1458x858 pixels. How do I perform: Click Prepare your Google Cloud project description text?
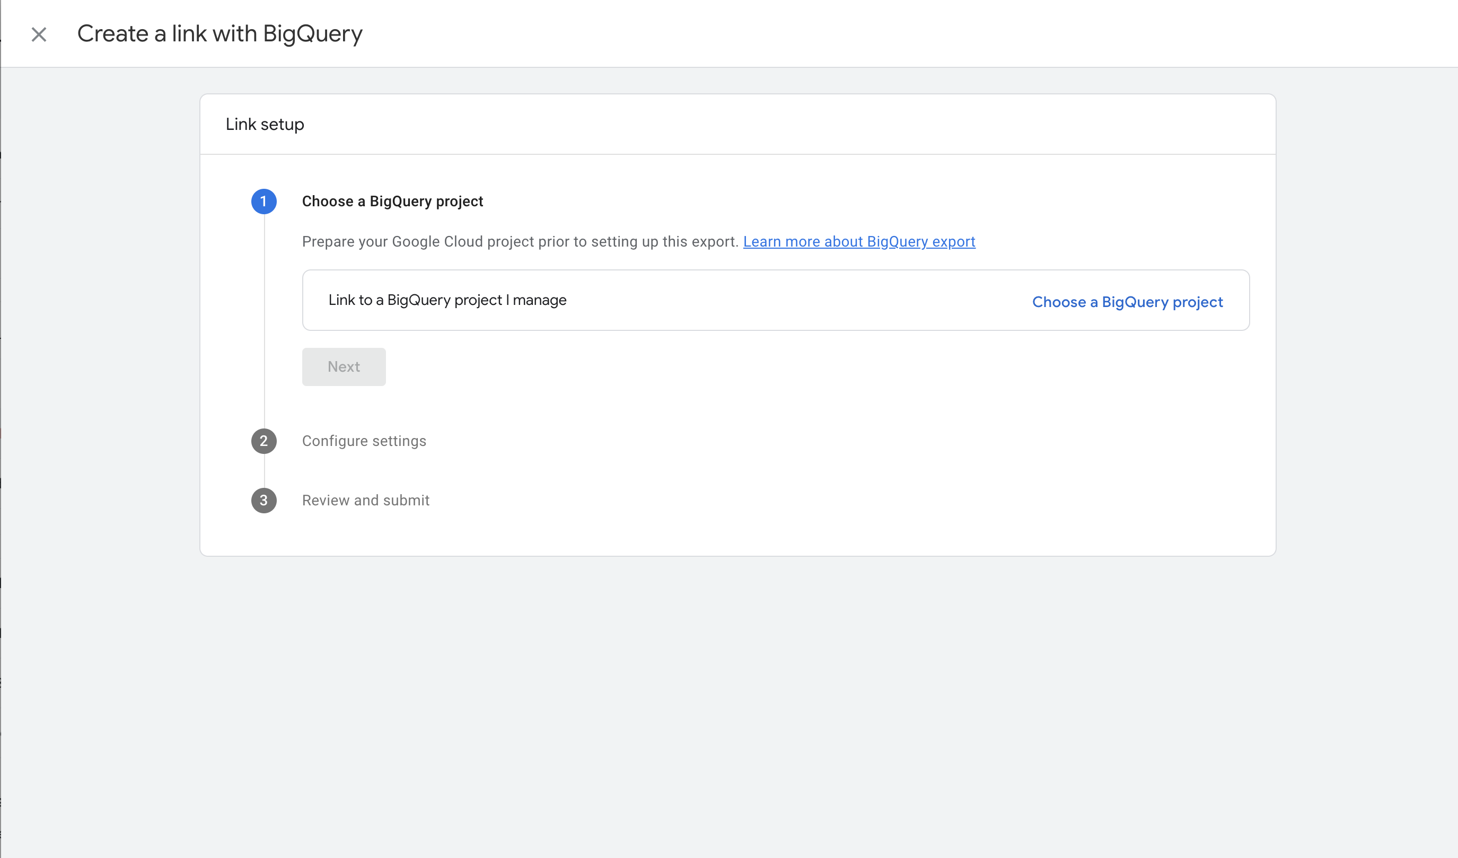pyautogui.click(x=520, y=242)
